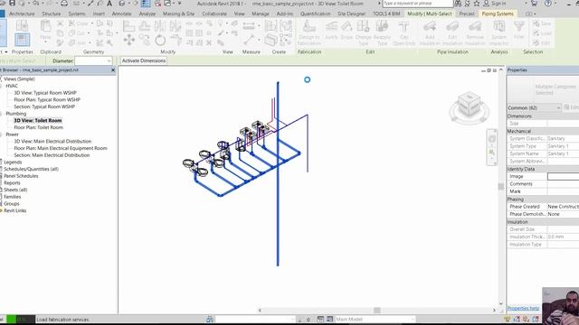The image size is (579, 325).
Task: Click the horizontal scrollbar thumb in view
Action: [377, 311]
